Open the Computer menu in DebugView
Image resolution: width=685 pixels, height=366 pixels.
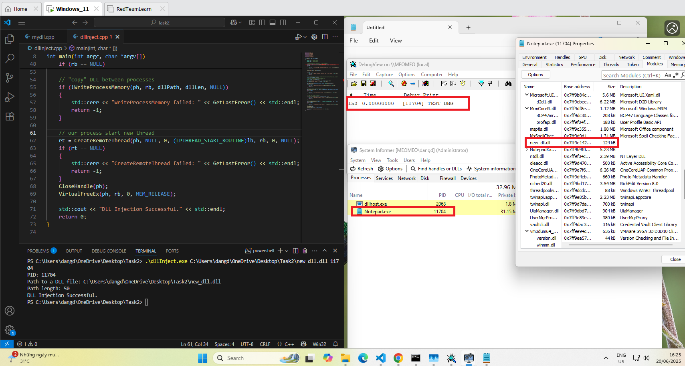pos(432,75)
